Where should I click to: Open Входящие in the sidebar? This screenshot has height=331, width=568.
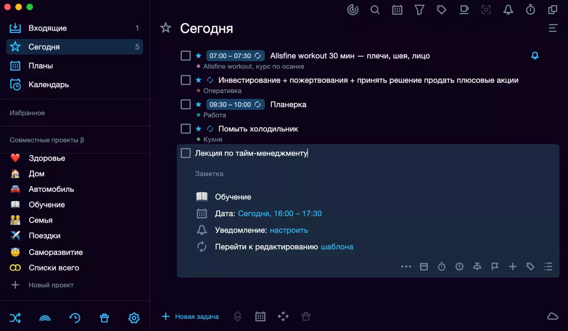[75, 28]
